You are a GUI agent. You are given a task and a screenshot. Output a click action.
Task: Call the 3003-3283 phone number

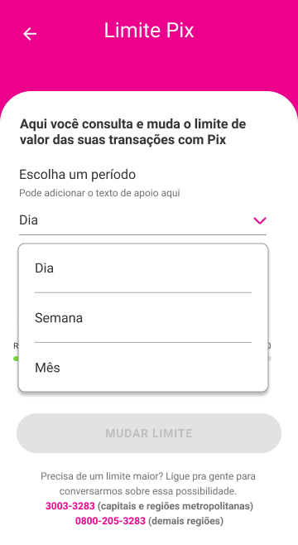pos(70,506)
